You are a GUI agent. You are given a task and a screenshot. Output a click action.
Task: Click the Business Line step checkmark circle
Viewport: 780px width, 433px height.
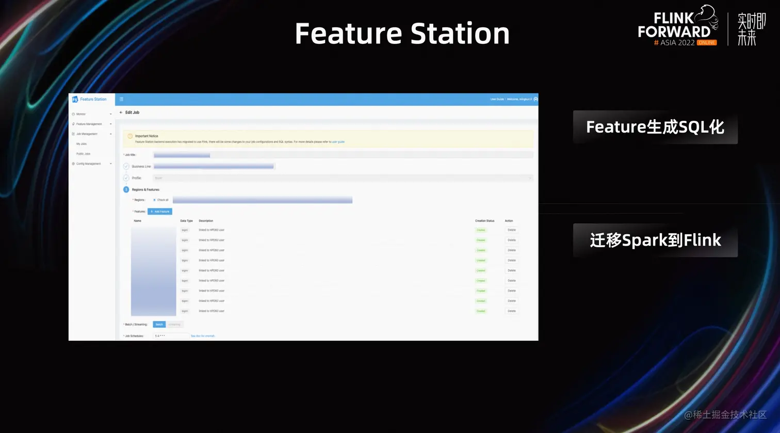click(126, 166)
